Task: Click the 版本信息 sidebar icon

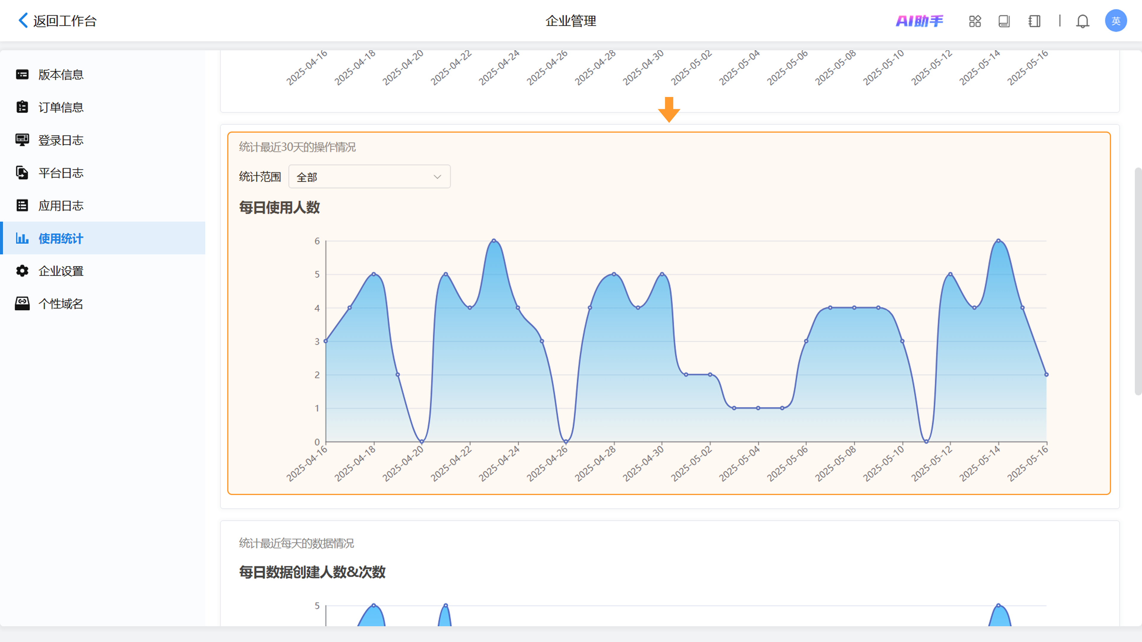Action: pyautogui.click(x=22, y=74)
